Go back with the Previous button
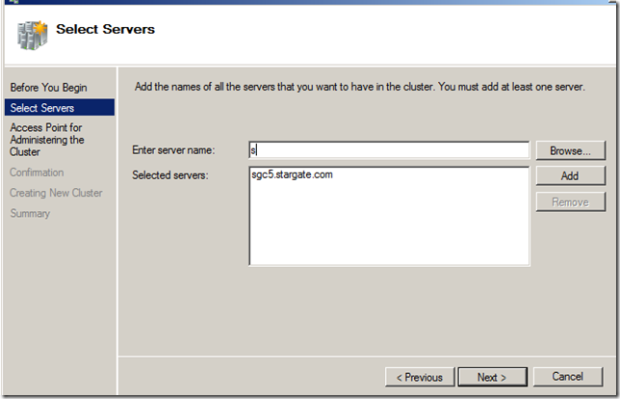 coord(419,377)
